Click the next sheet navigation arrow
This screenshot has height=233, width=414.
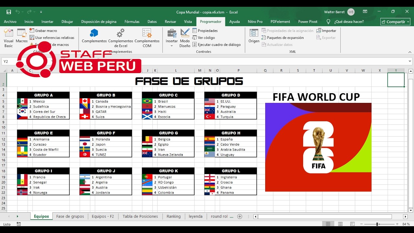17,216
